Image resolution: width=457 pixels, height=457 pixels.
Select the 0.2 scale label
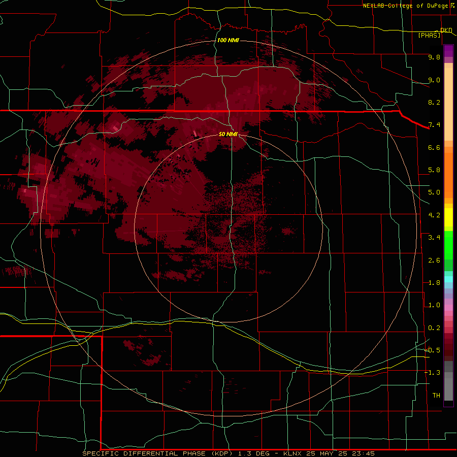[x=434, y=328]
